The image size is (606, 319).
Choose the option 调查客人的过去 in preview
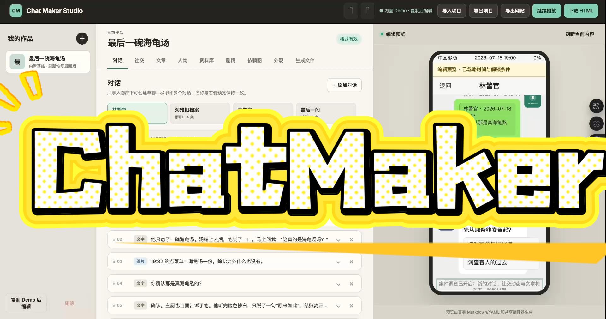501,262
